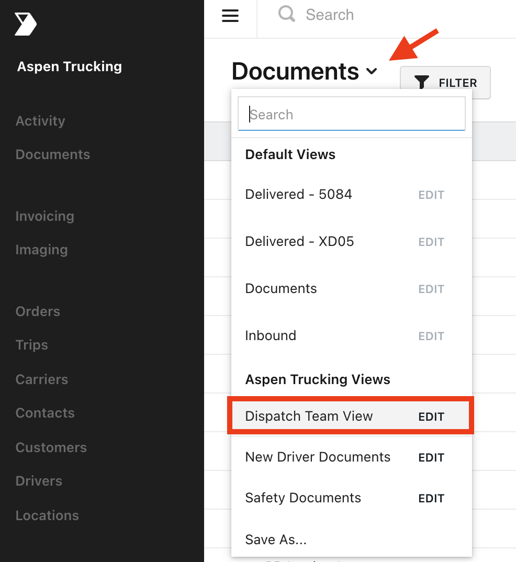Select the Dispatch Team View
This screenshot has height=562, width=516.
309,416
